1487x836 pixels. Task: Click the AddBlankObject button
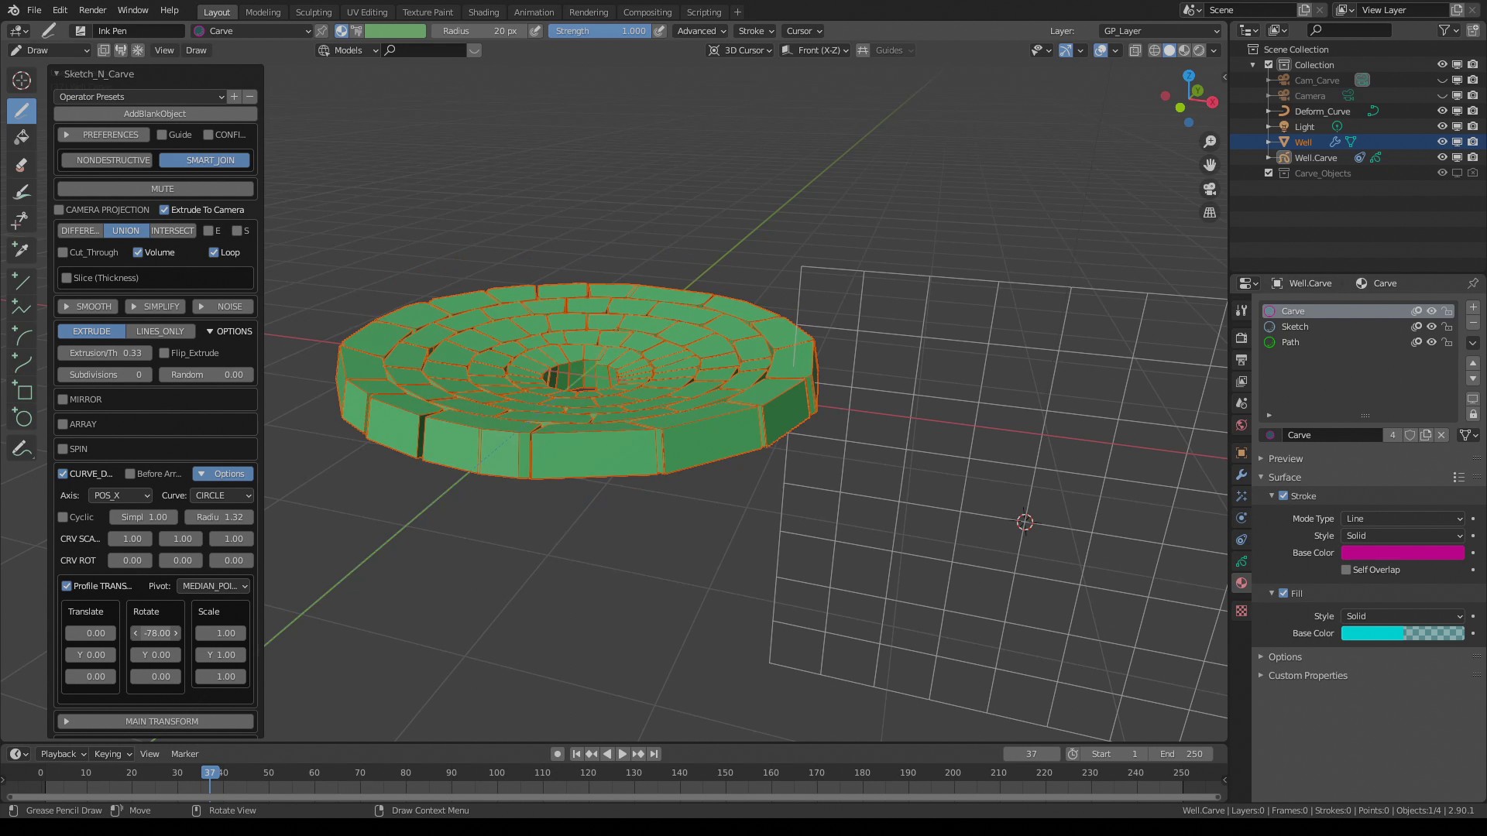pos(155,114)
